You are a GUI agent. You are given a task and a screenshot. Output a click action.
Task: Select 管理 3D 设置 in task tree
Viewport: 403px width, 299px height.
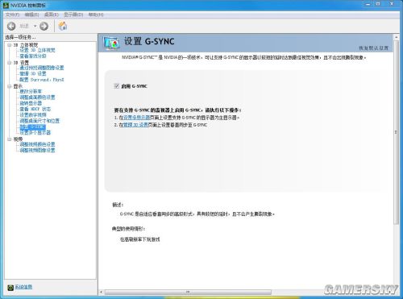point(33,73)
